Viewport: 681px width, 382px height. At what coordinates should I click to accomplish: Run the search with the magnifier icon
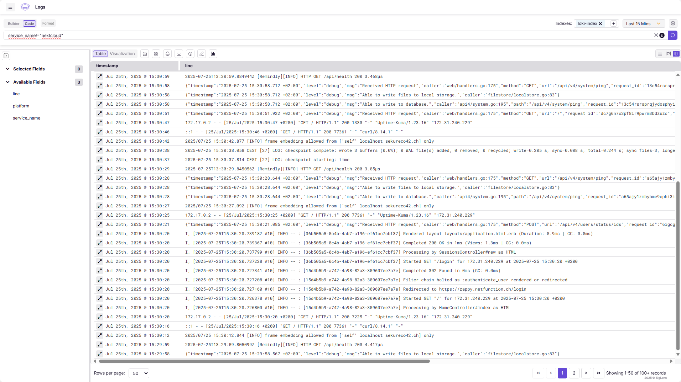673,36
